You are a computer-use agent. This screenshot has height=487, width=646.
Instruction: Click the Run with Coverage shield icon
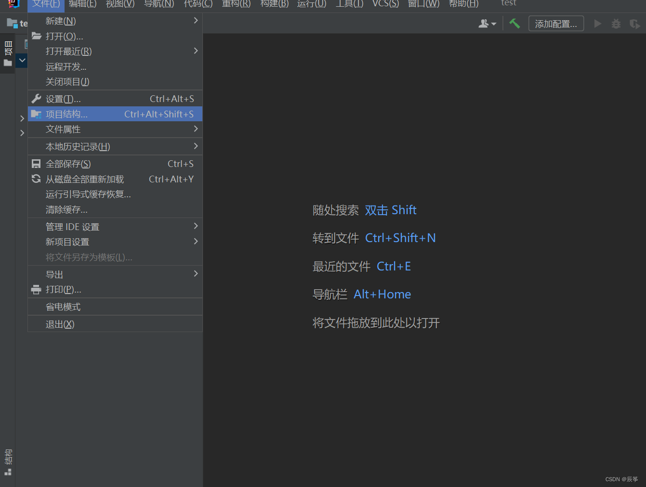[634, 24]
